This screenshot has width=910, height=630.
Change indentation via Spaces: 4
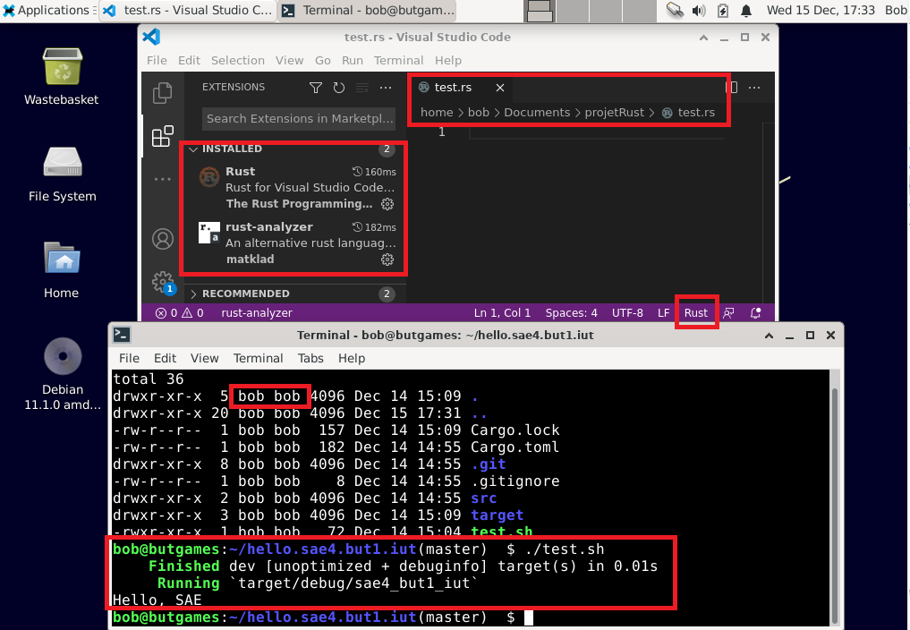click(x=571, y=313)
